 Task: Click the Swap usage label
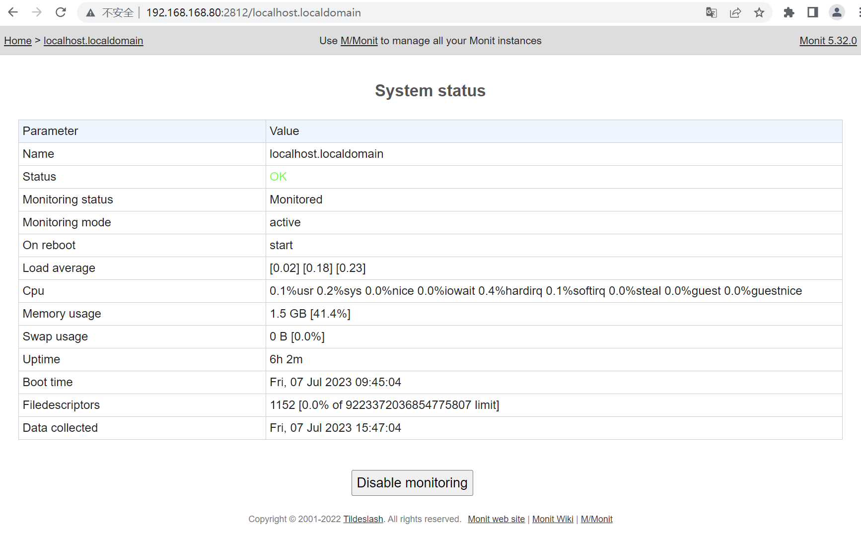(55, 336)
